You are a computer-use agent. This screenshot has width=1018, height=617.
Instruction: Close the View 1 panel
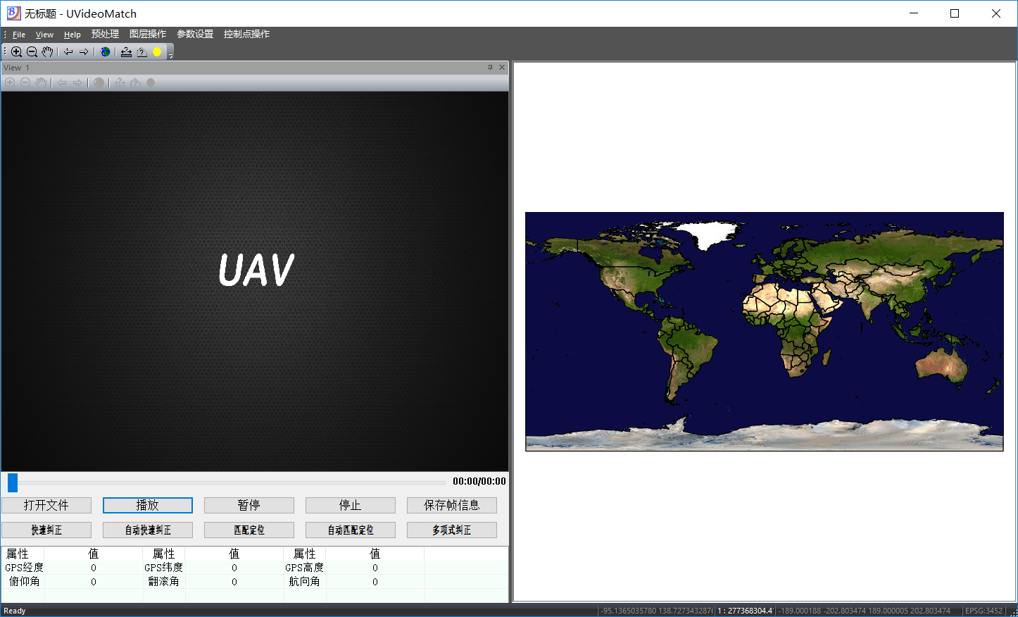coord(502,68)
